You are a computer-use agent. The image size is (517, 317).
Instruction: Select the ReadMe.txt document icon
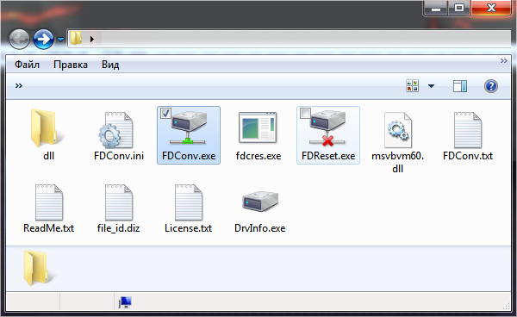[49, 202]
